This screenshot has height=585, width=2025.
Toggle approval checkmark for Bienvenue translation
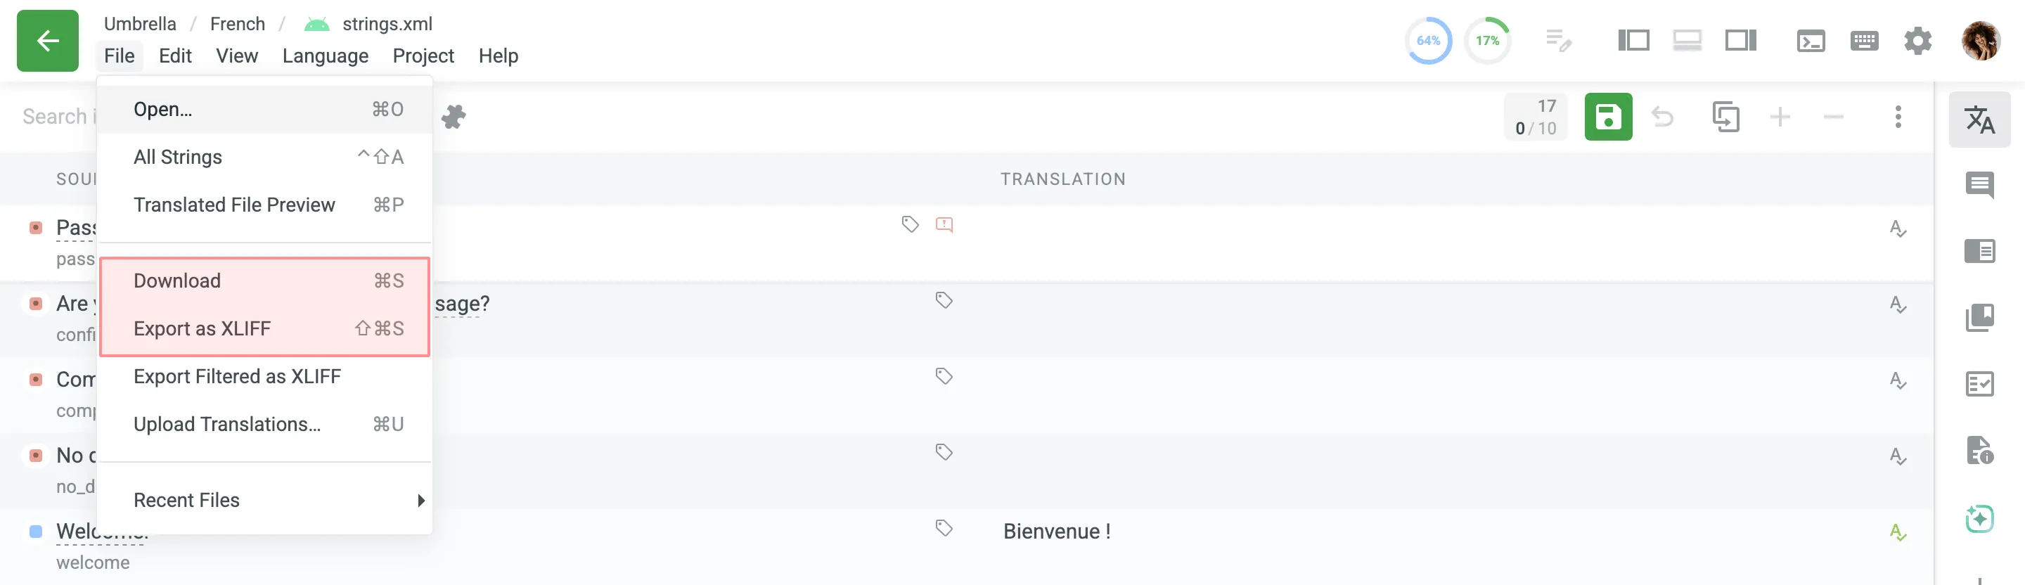[1897, 532]
